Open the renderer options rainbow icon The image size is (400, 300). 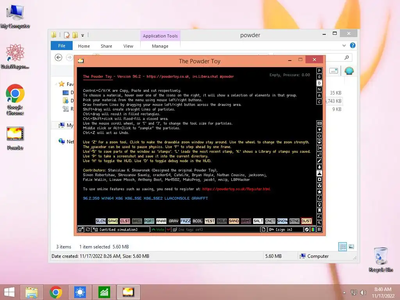(x=313, y=230)
